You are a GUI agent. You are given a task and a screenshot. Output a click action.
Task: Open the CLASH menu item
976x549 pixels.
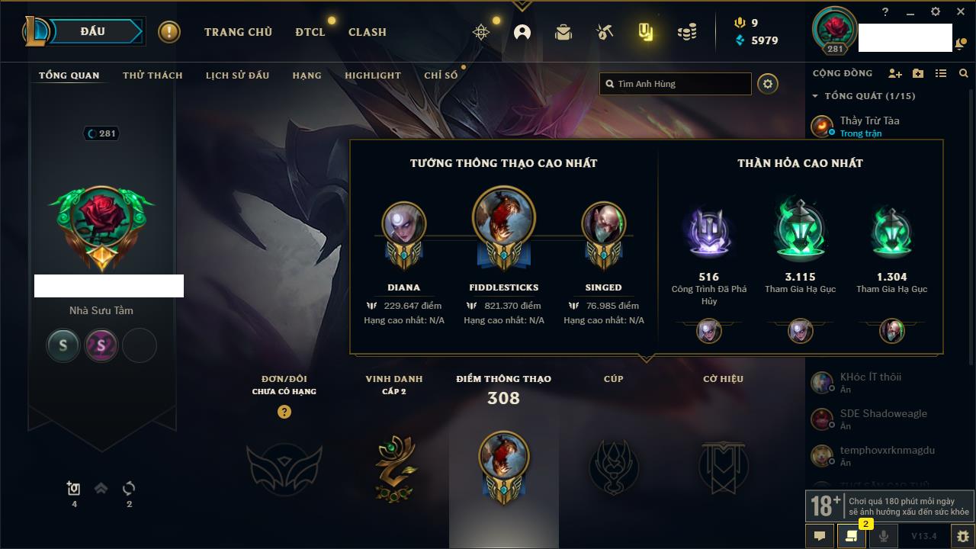(x=368, y=32)
